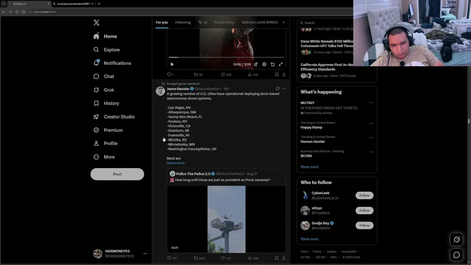Open video in picture-in-picture
This screenshot has height=265, width=471.
tap(273, 64)
